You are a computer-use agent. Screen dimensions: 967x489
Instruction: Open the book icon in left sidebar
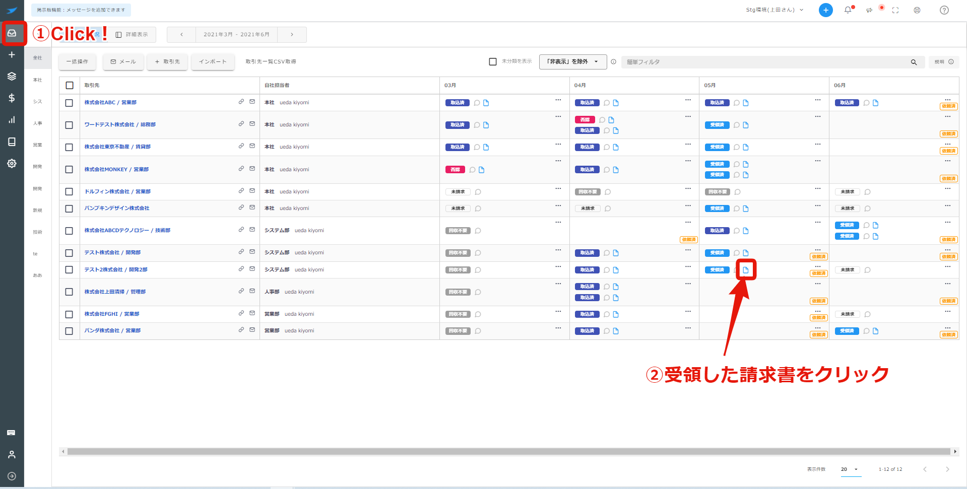(x=12, y=142)
